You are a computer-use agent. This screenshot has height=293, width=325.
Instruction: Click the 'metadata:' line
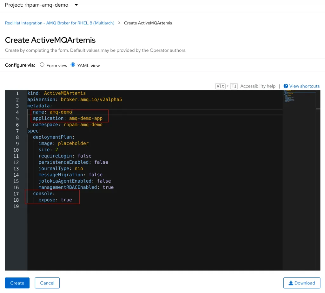pos(40,106)
